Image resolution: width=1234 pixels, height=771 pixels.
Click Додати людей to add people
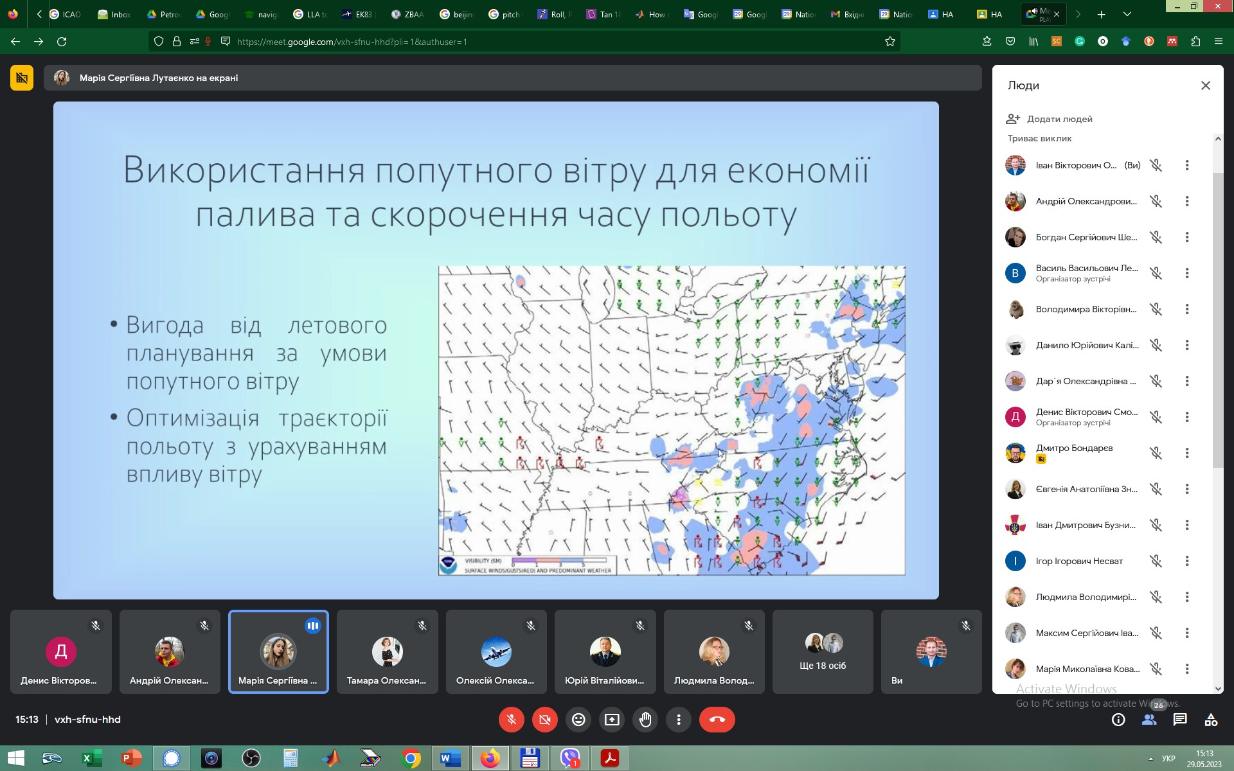click(1050, 119)
